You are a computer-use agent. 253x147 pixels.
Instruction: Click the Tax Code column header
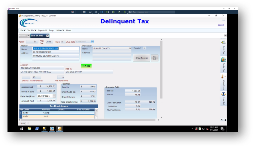pos(24,109)
